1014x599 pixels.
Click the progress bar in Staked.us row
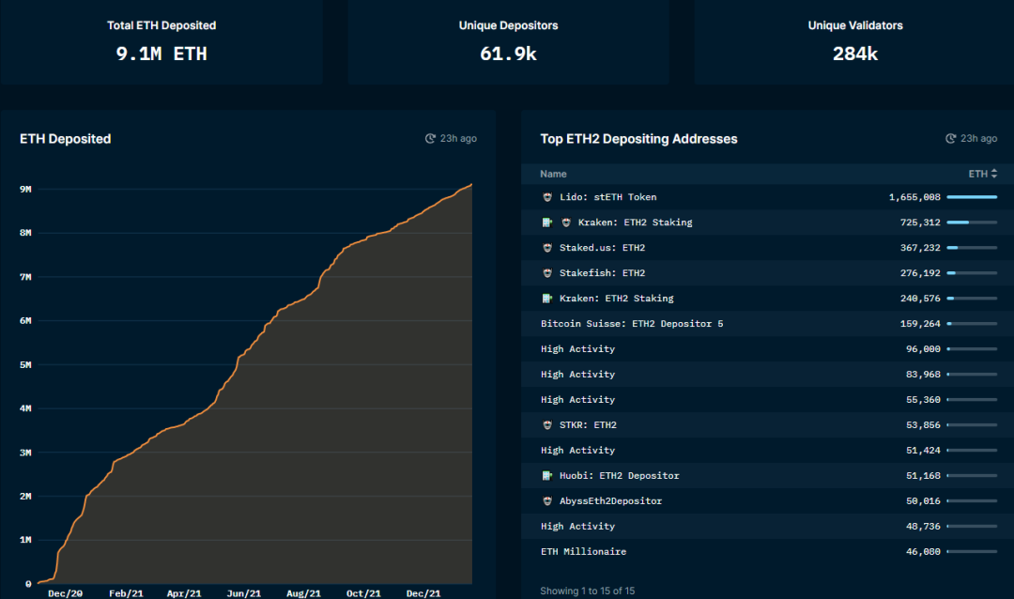tap(972, 248)
